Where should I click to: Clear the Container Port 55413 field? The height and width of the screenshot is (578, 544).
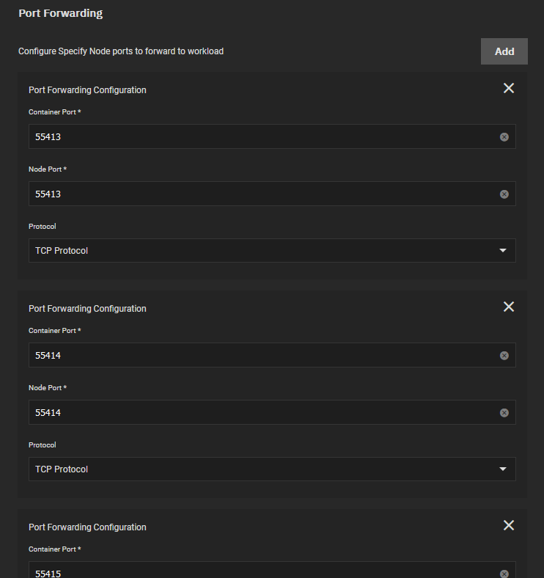(504, 137)
